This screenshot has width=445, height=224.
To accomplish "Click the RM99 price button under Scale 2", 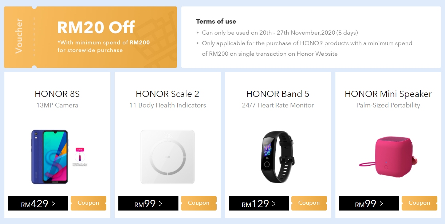I will point(148,203).
